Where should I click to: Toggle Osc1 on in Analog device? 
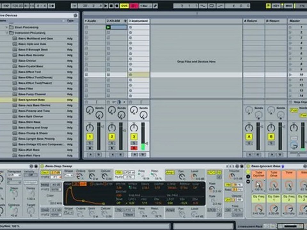45,172
